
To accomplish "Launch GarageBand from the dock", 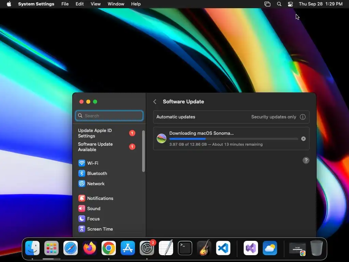I will (204, 248).
